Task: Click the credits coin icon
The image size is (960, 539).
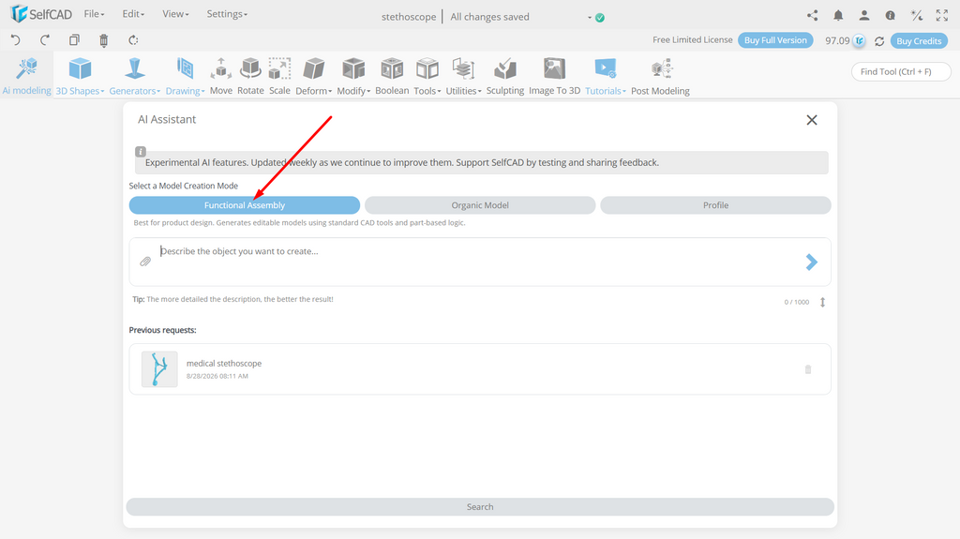Action: (x=860, y=41)
